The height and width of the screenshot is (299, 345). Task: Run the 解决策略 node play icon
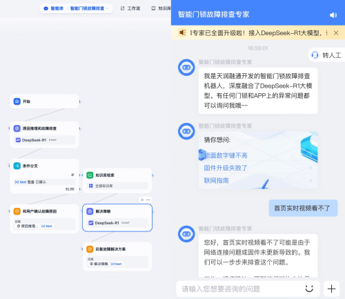point(142,200)
